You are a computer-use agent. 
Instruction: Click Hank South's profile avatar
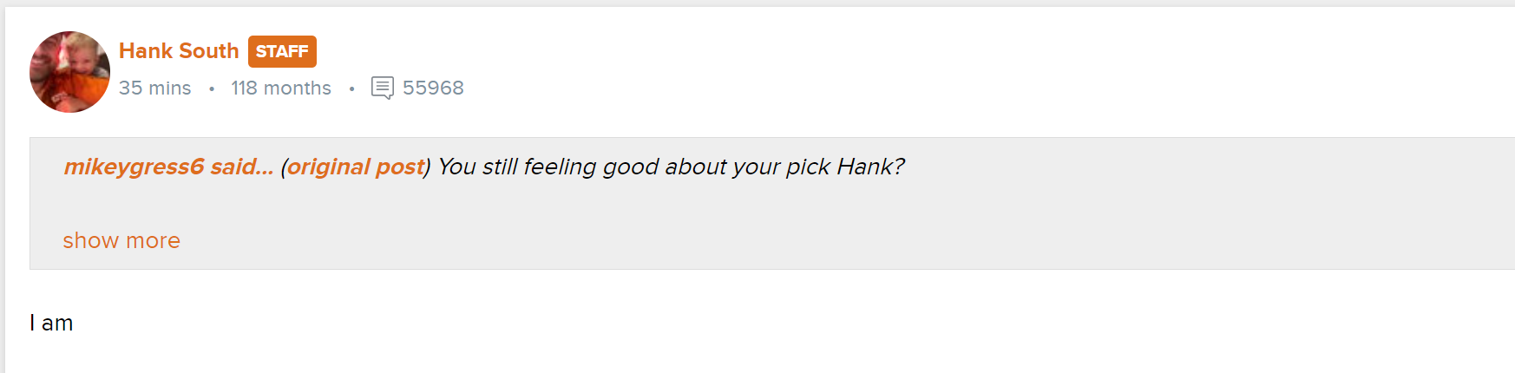pyautogui.click(x=69, y=72)
